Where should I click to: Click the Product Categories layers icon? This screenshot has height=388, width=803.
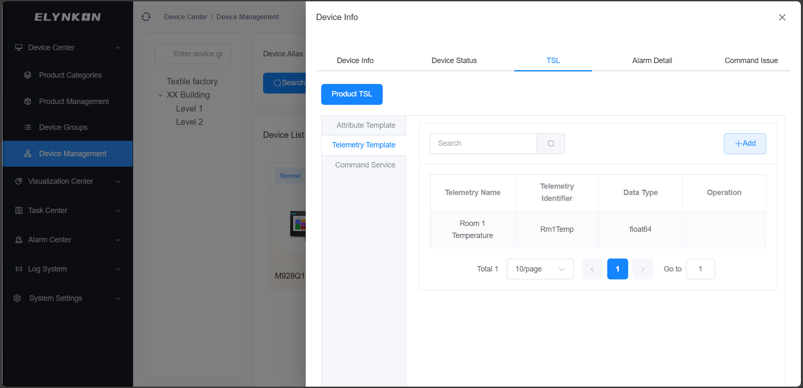pos(28,75)
